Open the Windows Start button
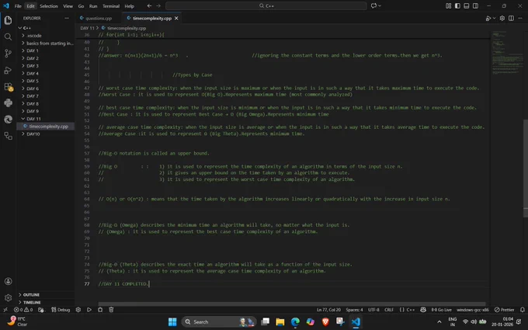 (x=172, y=322)
